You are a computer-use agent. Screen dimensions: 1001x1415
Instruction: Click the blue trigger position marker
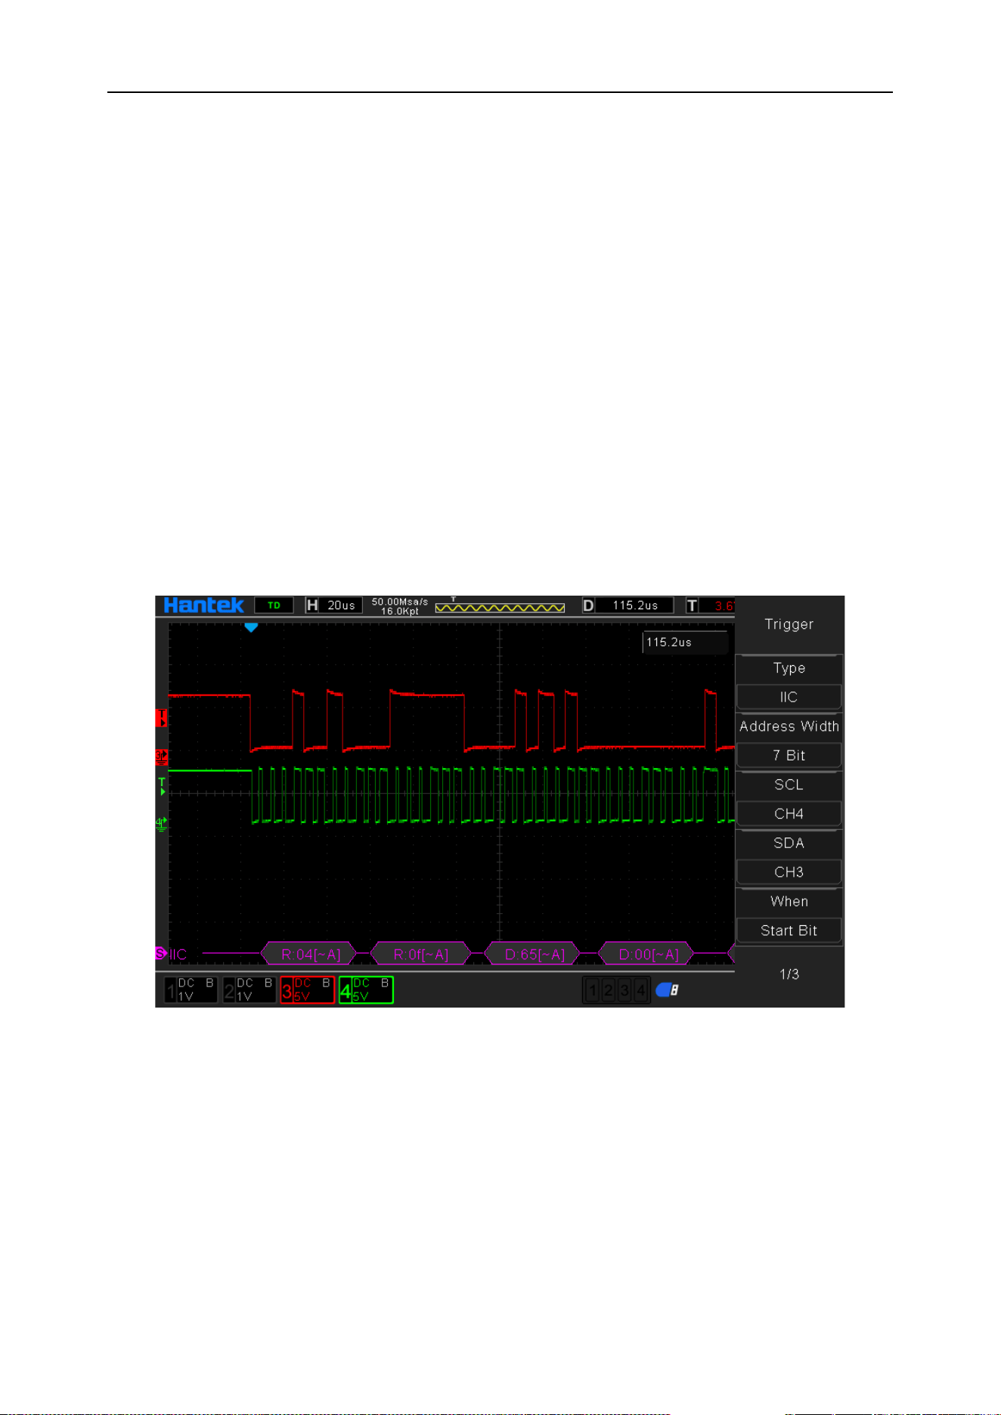pyautogui.click(x=251, y=627)
